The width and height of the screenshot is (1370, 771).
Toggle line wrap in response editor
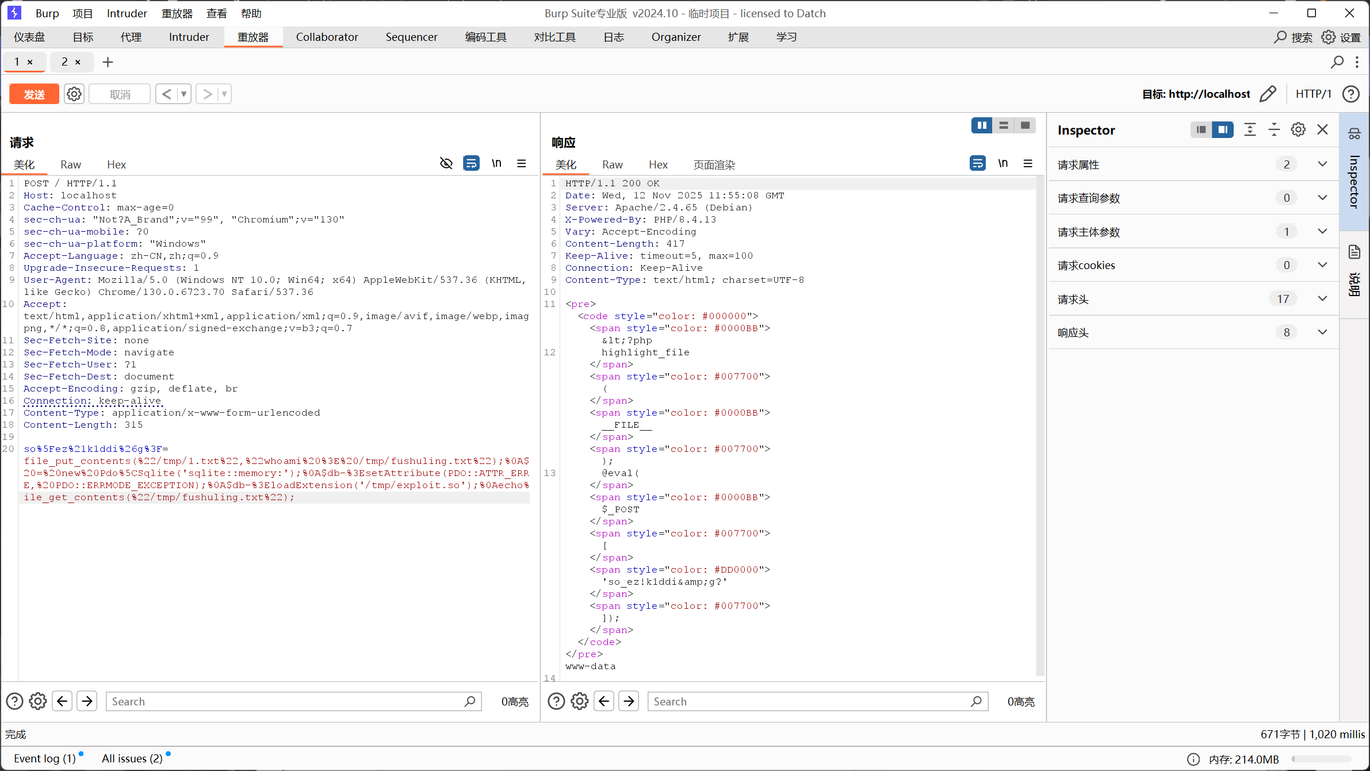978,164
